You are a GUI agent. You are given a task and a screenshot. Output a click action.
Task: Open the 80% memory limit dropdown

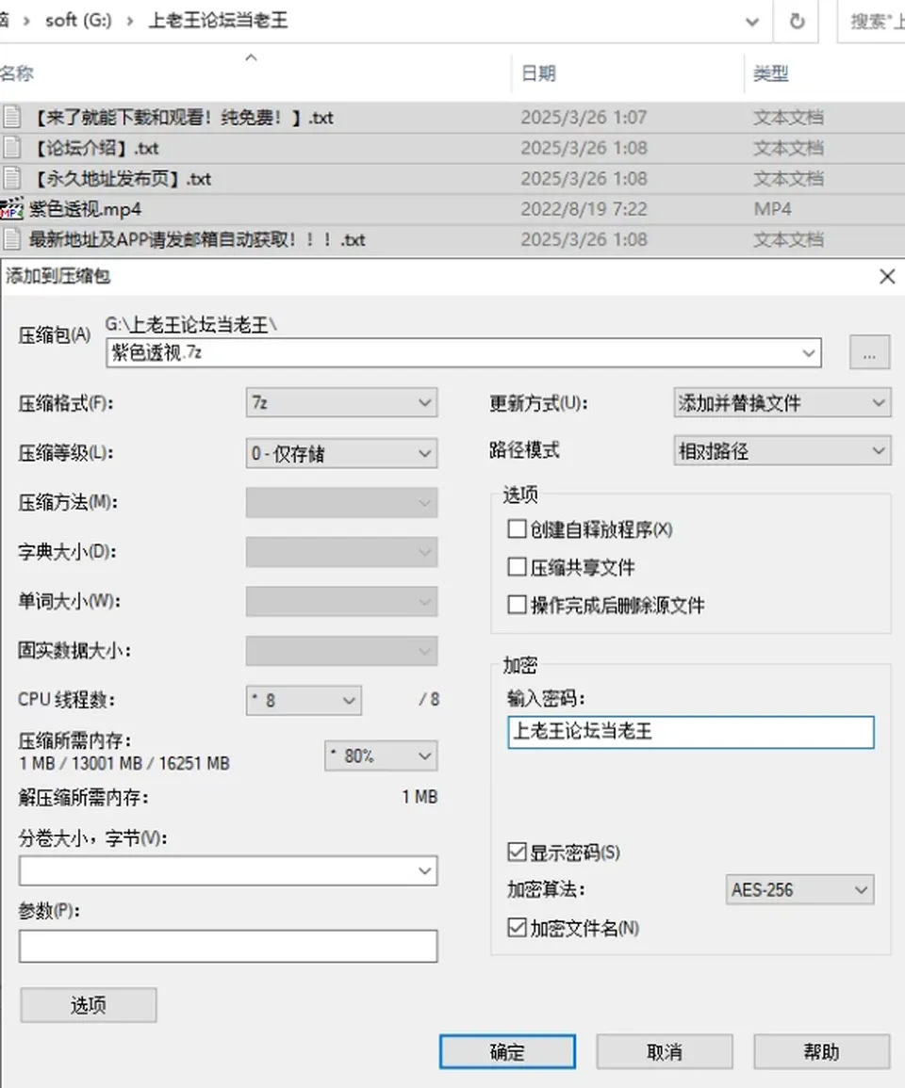pyautogui.click(x=381, y=755)
